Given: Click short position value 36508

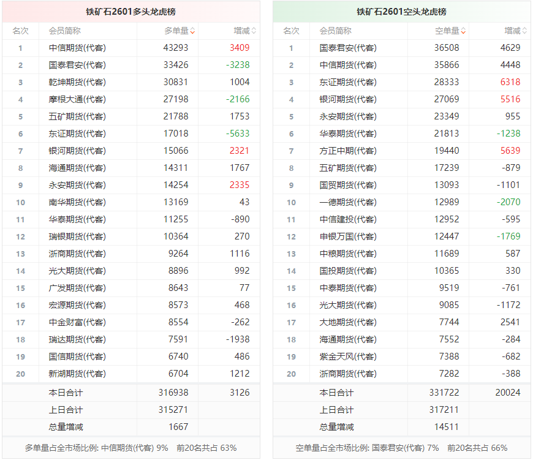Looking at the screenshot, I should pyautogui.click(x=447, y=48).
